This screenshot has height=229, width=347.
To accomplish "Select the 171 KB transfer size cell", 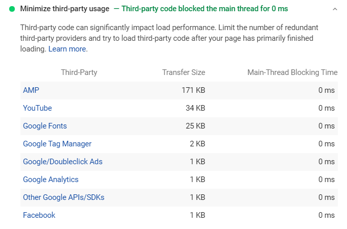I will point(194,90).
